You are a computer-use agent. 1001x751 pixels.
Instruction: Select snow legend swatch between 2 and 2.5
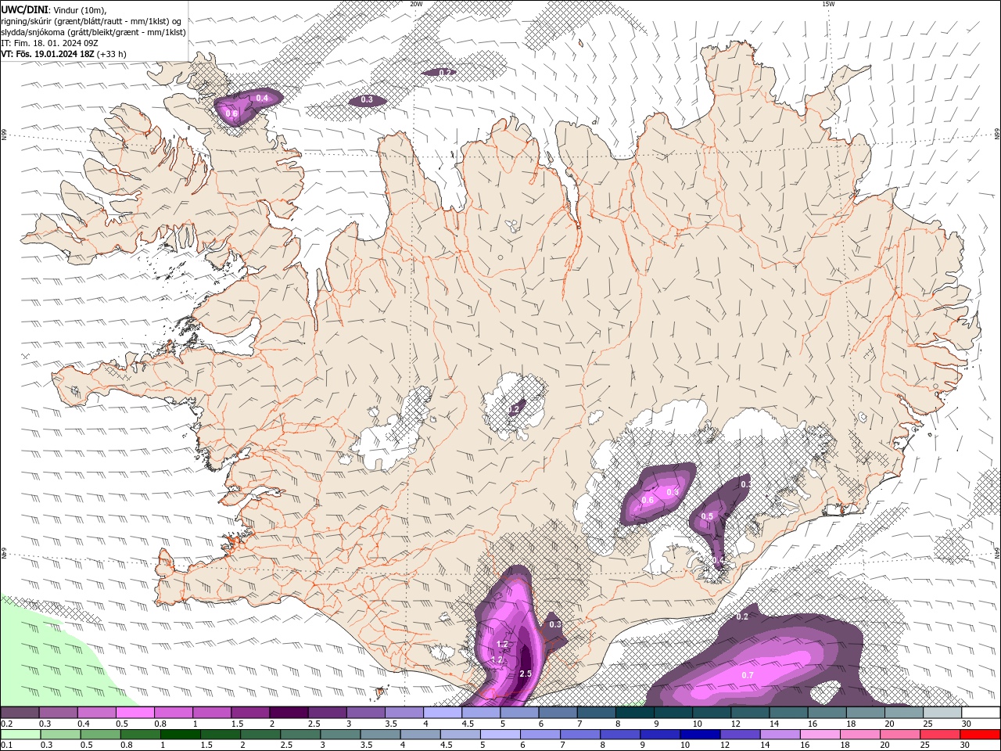289,713
